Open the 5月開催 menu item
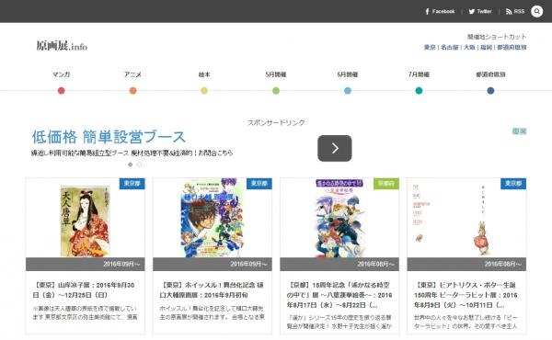 (276, 74)
